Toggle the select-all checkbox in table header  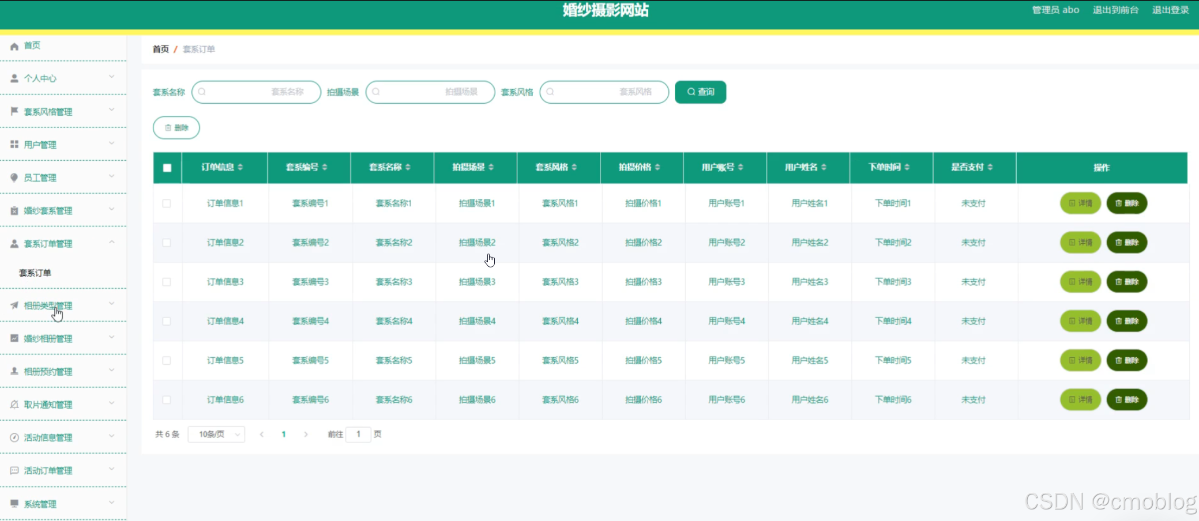pyautogui.click(x=167, y=168)
